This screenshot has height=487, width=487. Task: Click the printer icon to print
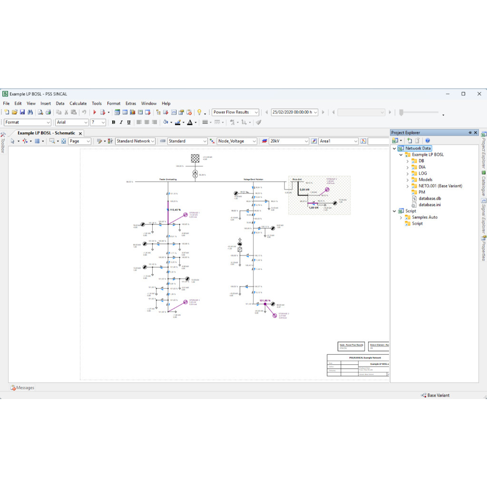[48, 112]
